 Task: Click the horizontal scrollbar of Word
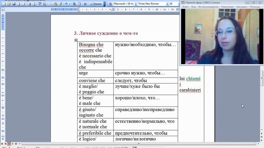[x=139, y=144]
